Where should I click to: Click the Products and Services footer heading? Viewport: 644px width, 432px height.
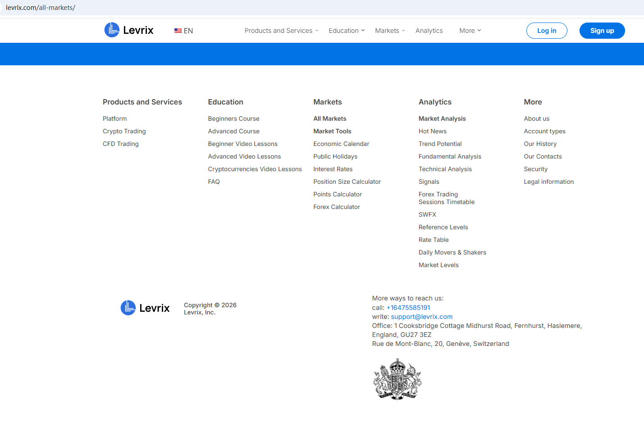142,102
